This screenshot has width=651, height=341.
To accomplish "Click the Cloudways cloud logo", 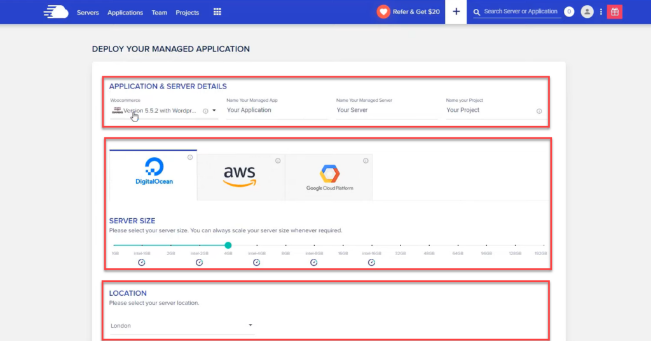I will click(x=56, y=12).
